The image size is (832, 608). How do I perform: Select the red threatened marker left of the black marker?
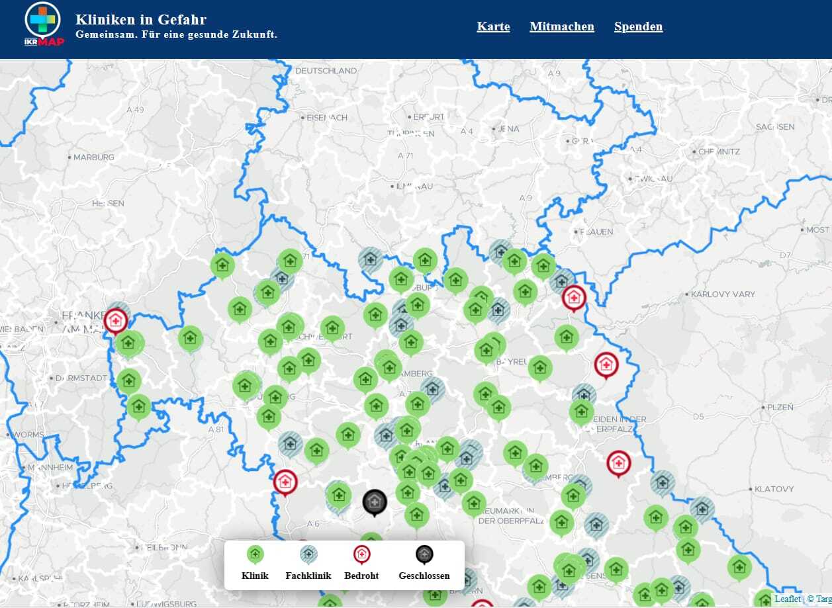tap(285, 482)
